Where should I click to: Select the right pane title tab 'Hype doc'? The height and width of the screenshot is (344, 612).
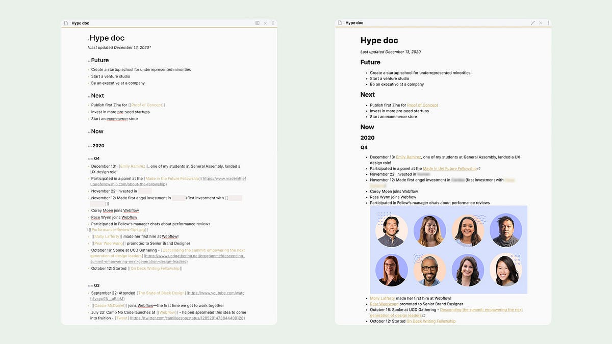[x=354, y=23]
